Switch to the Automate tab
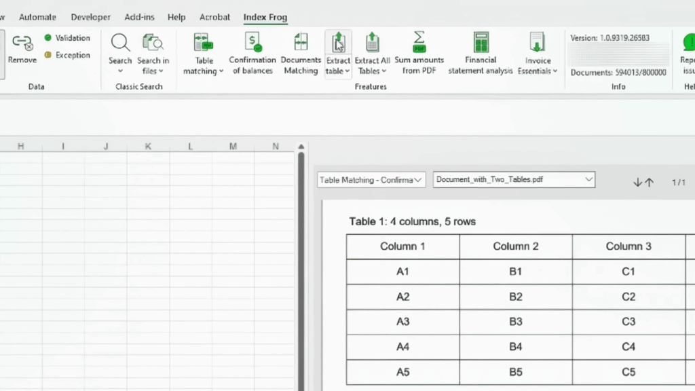The height and width of the screenshot is (391, 695). coord(38,17)
